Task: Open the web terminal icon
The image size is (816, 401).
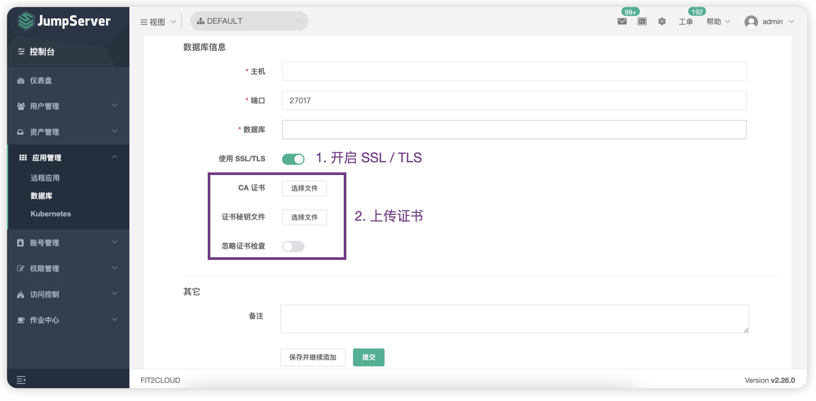Action: click(x=642, y=22)
